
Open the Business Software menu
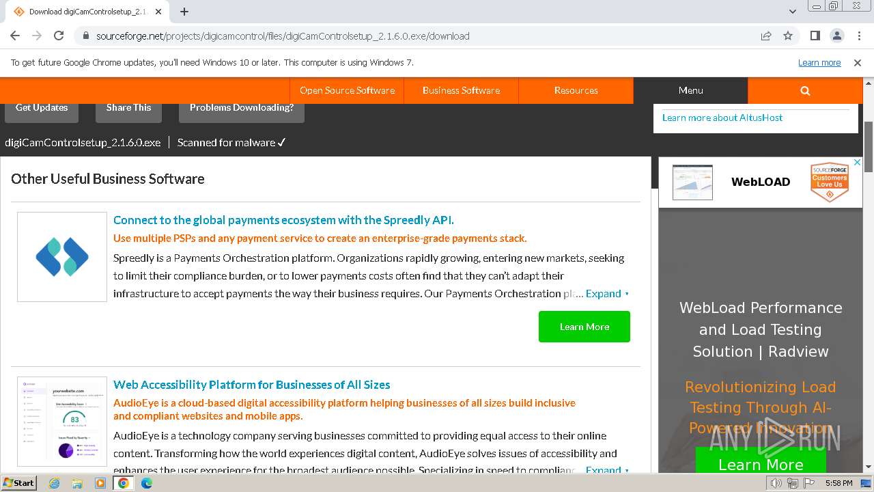(461, 90)
